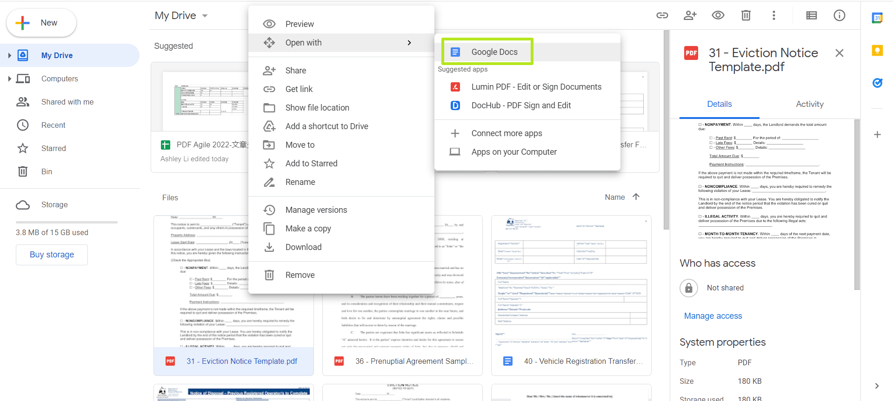
Task: Switch to list layout view icon
Action: click(x=811, y=15)
